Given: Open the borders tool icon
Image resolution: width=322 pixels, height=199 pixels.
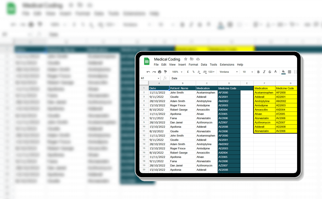Looking at the screenshot, I should click(290, 72).
